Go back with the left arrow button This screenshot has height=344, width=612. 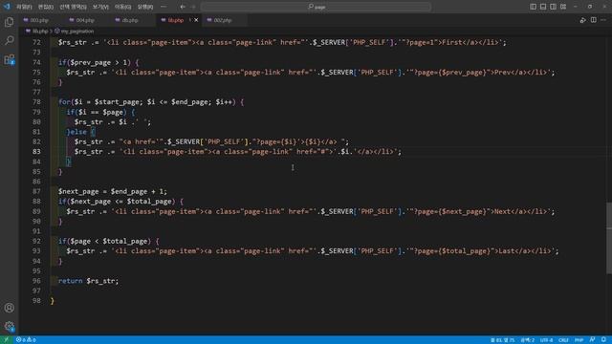[x=183, y=7]
